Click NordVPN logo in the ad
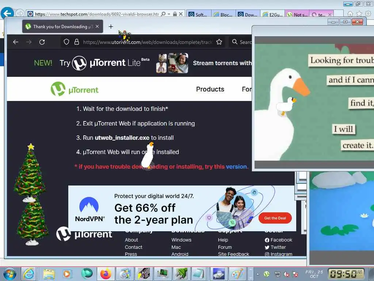374x281 pixels. [x=89, y=209]
